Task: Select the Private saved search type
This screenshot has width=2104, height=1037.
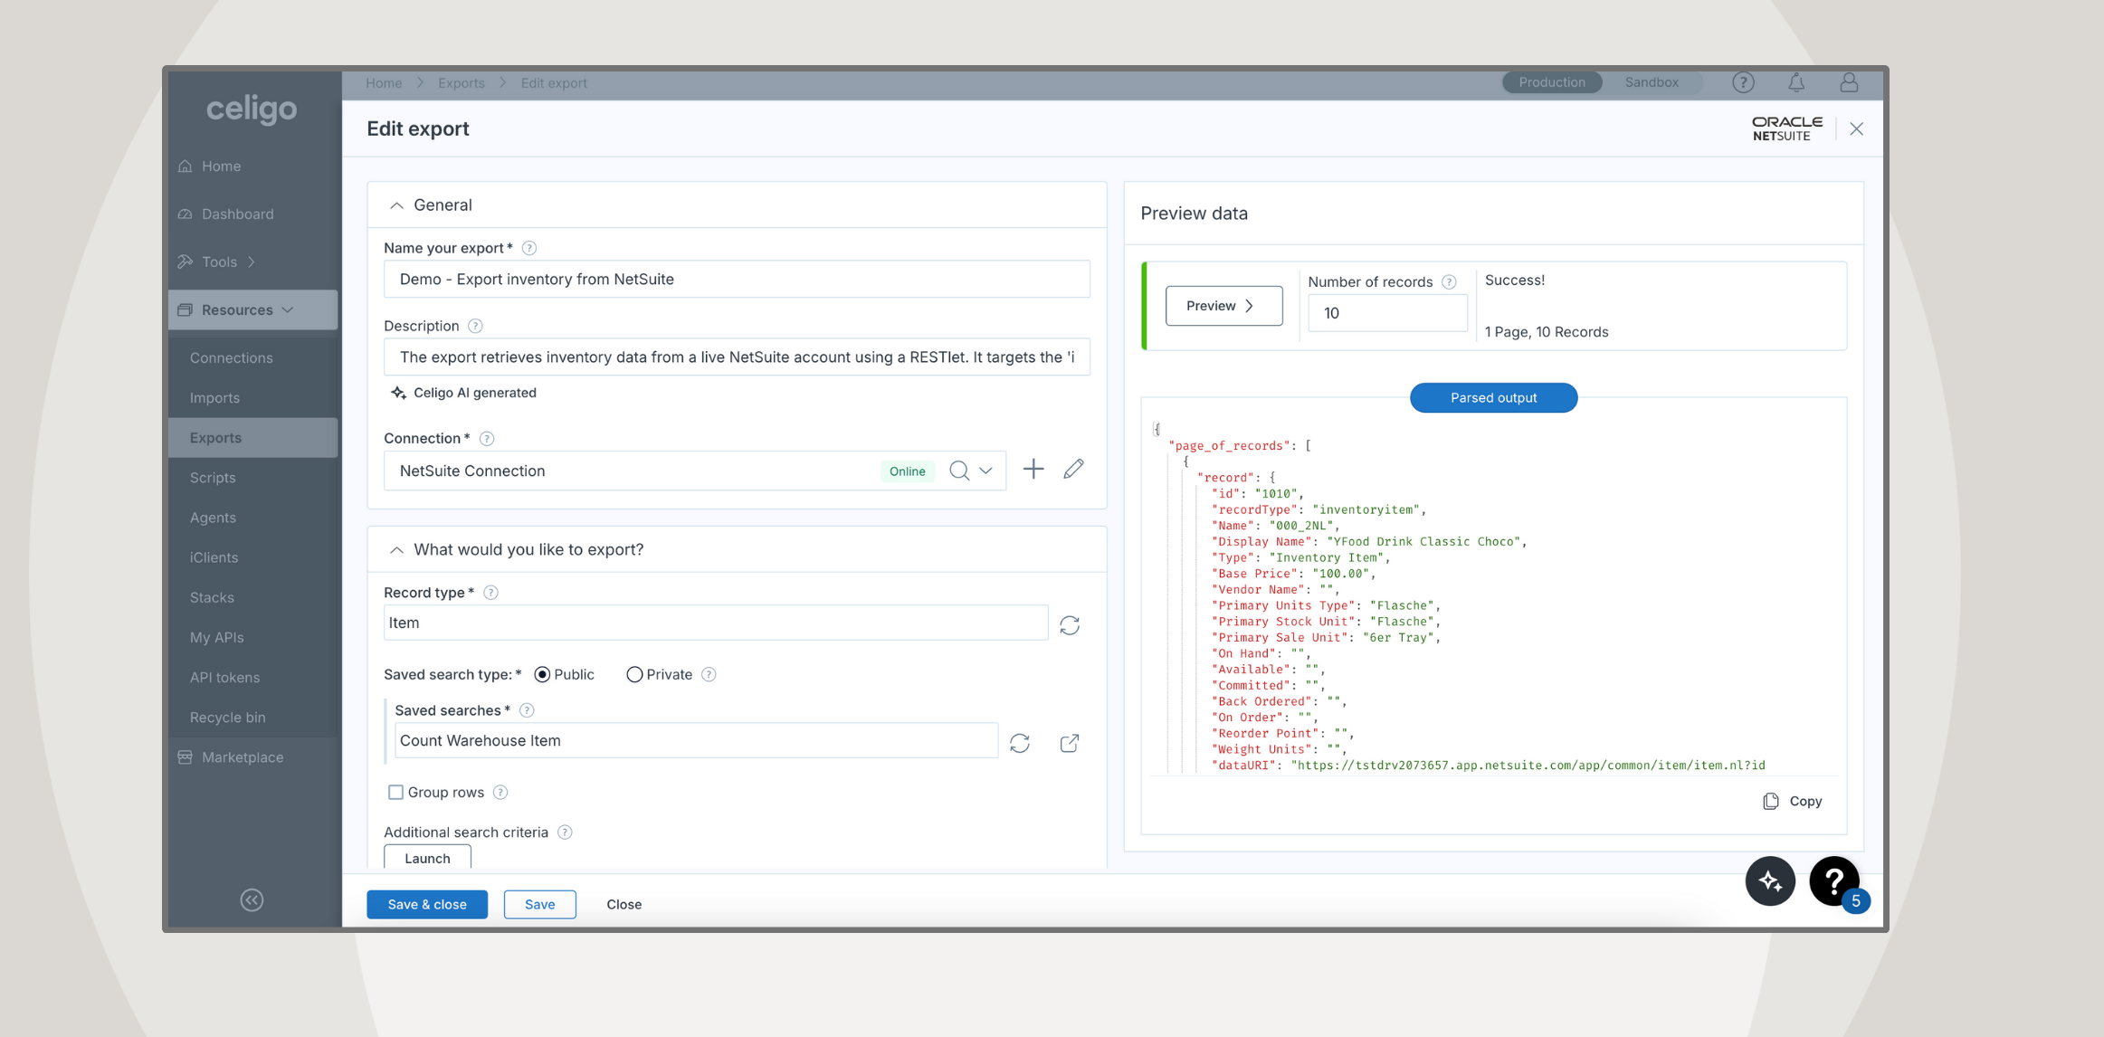Action: click(x=632, y=673)
